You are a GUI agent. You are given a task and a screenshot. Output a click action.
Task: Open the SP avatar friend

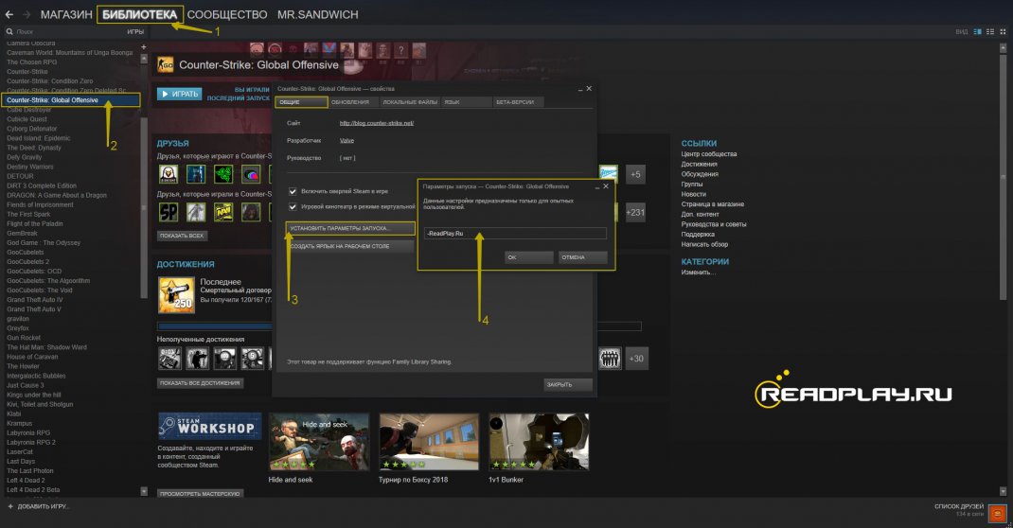coord(169,212)
